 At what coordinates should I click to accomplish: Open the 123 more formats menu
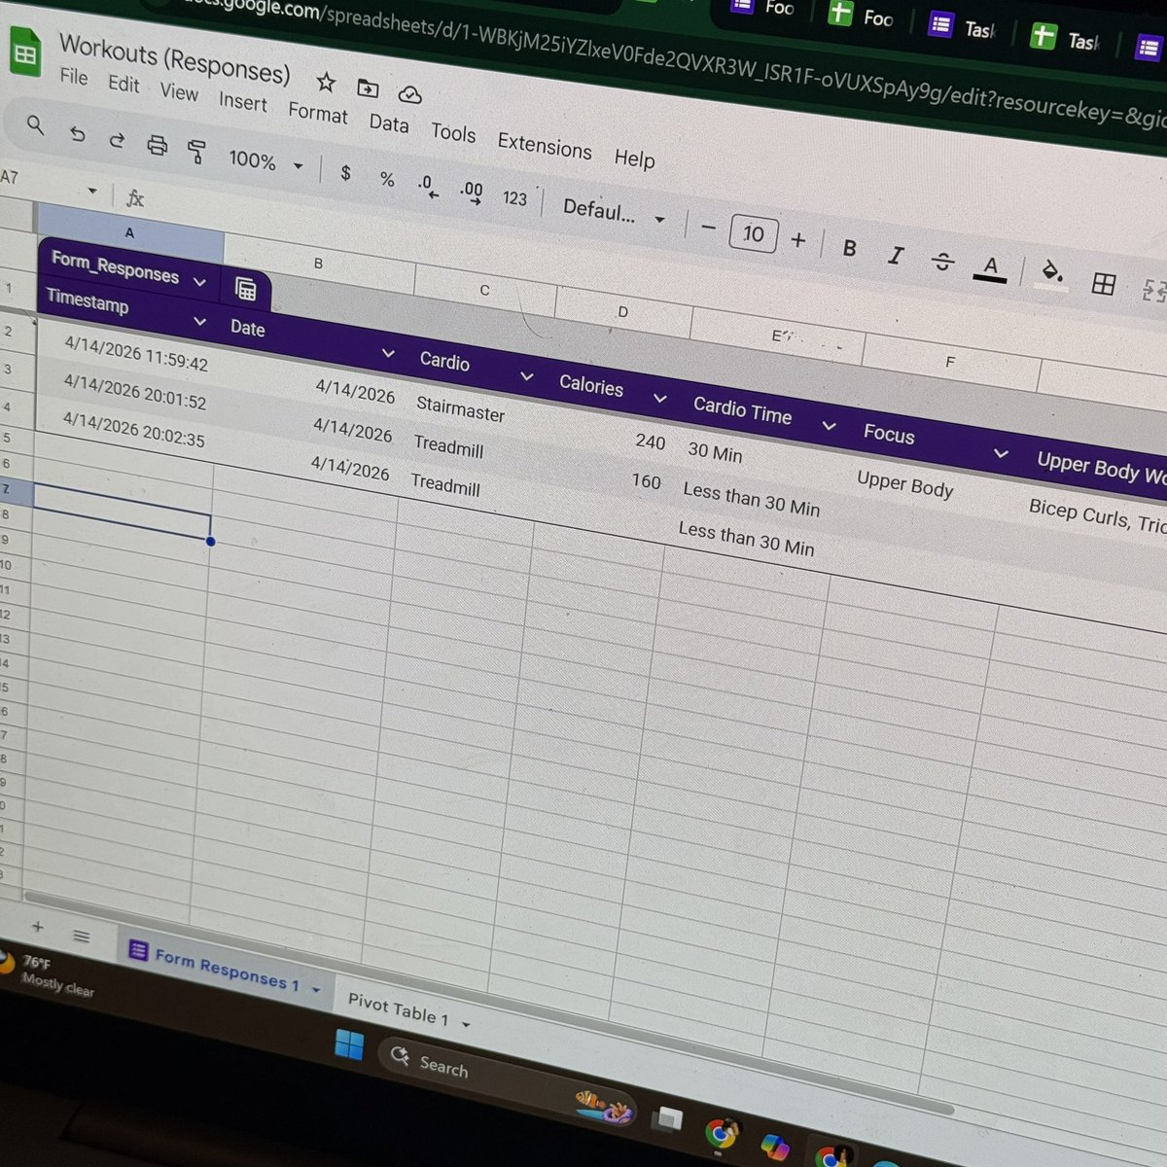514,198
